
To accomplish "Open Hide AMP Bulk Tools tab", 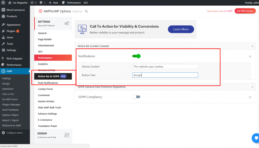I will (x=49, y=108).
